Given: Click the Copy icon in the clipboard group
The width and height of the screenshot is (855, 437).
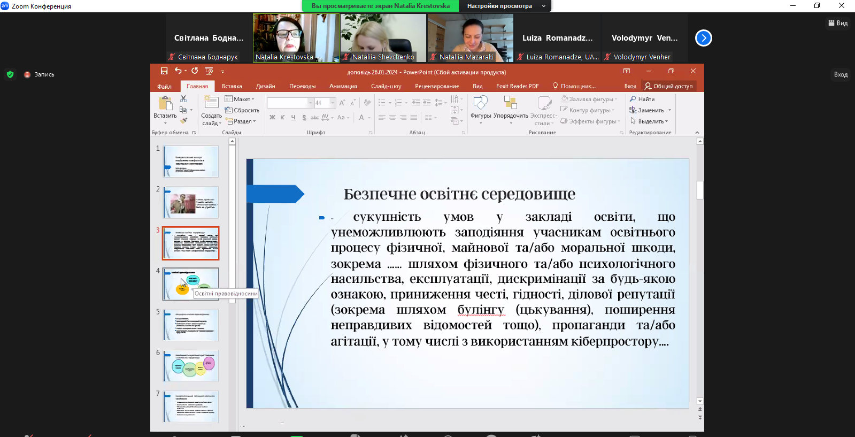Looking at the screenshot, I should click(183, 110).
